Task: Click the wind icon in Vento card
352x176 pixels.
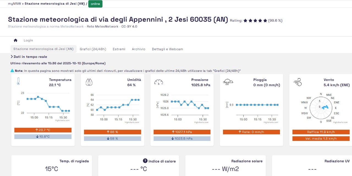Action: click(298, 82)
